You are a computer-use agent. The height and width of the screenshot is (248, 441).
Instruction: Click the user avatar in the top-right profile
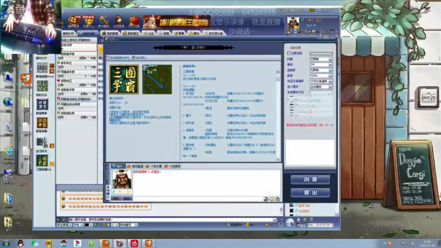coord(293,23)
